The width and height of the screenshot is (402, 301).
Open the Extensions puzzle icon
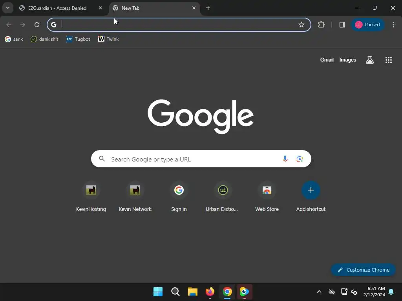tap(321, 25)
